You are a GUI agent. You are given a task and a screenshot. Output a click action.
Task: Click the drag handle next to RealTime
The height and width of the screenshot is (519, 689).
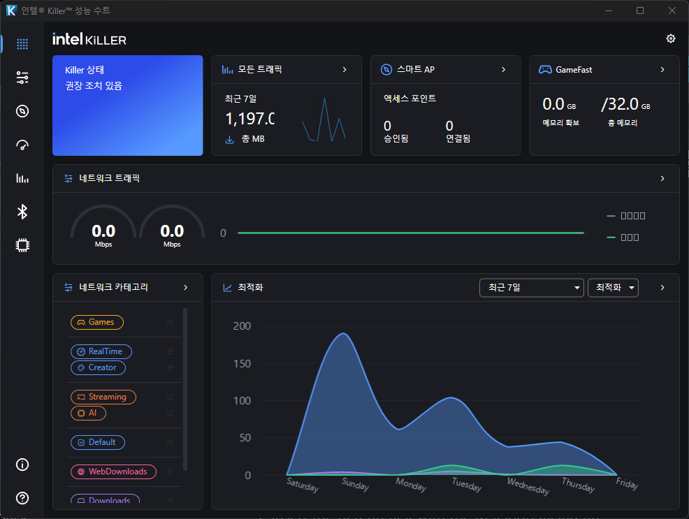click(x=170, y=352)
